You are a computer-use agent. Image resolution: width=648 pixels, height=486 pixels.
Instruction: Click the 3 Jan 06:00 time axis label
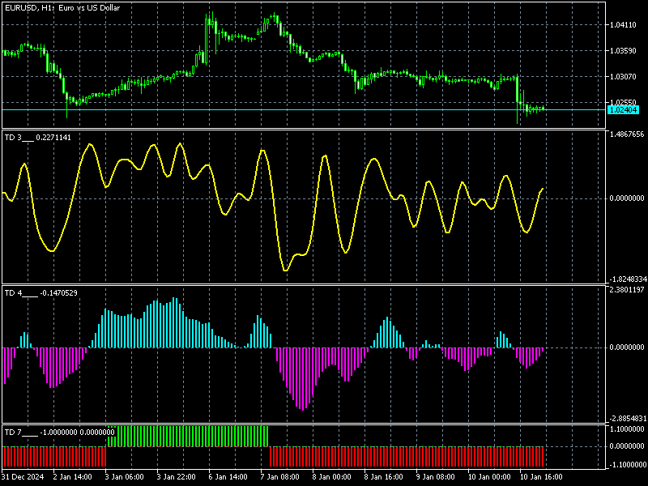click(125, 477)
